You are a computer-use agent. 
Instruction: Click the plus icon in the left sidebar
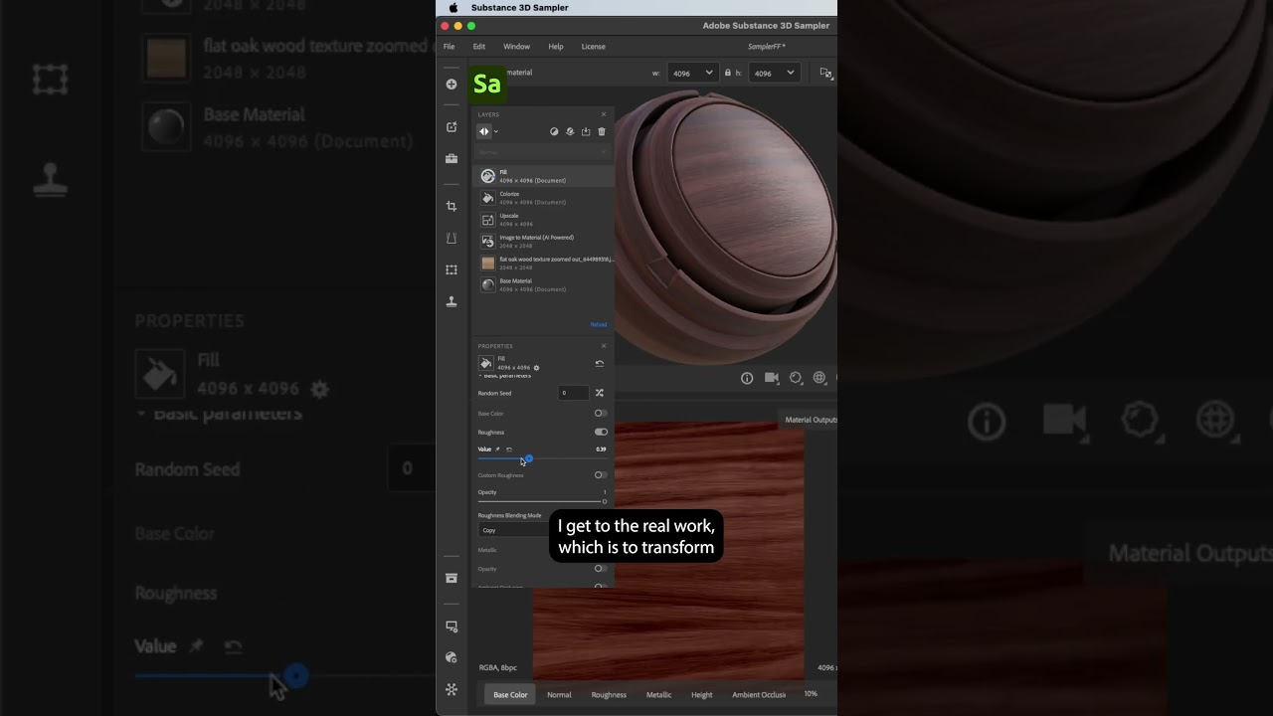click(x=452, y=85)
